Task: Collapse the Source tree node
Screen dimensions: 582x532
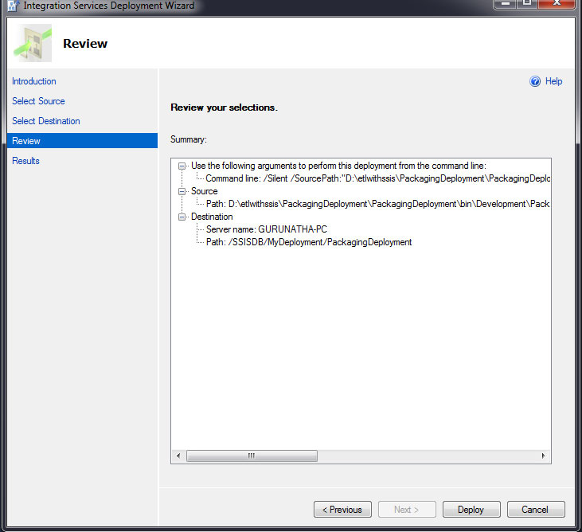Action: tap(182, 192)
